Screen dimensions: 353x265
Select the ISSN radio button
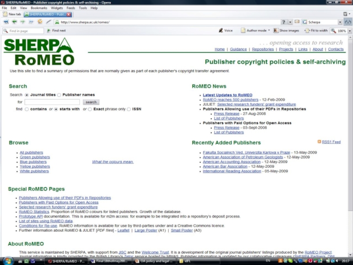(x=129, y=109)
